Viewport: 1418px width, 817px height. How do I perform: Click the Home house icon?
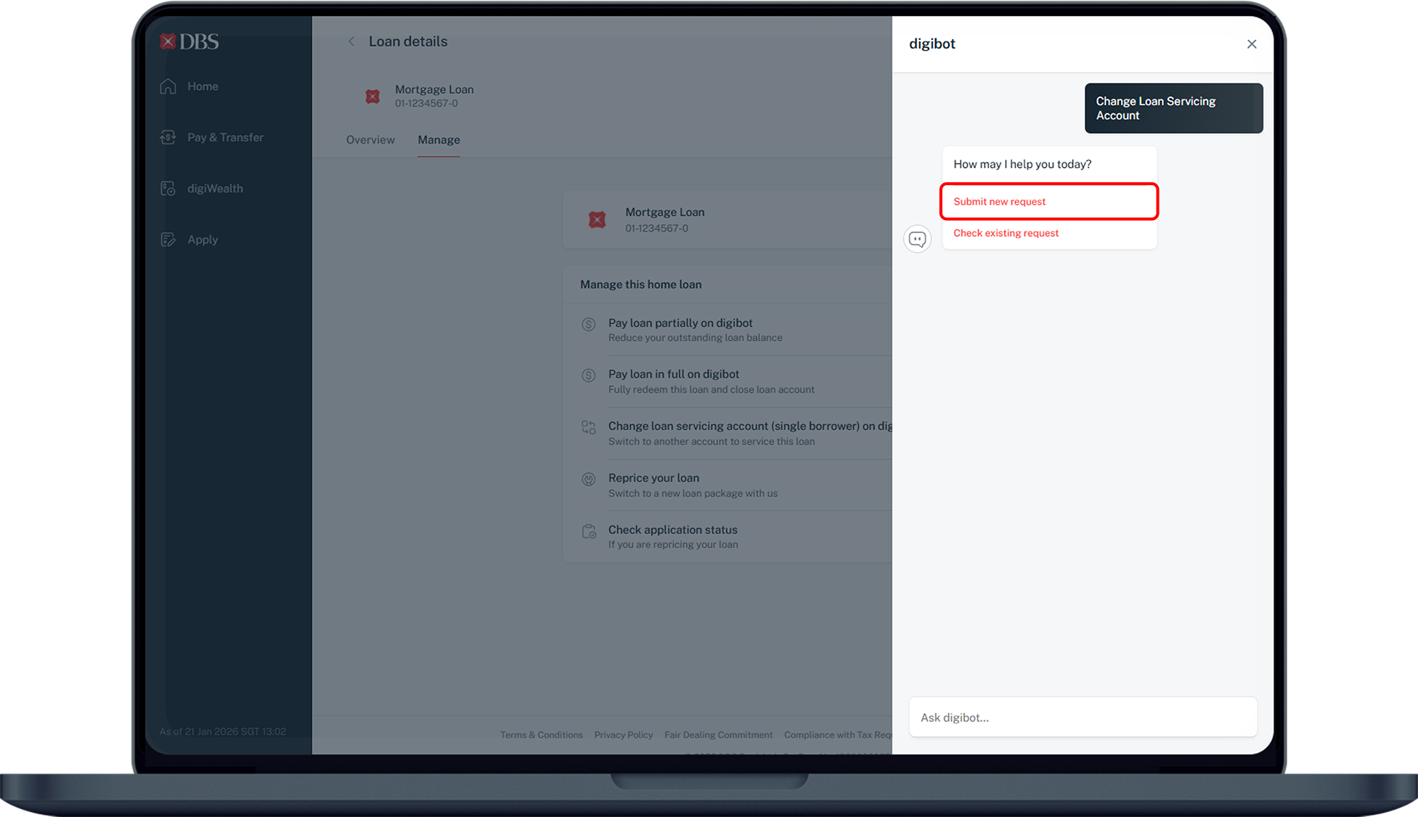[168, 86]
